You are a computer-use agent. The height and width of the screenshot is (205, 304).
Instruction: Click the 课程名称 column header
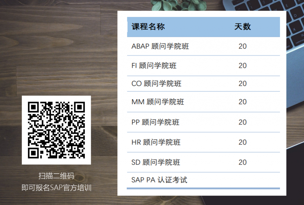click(x=148, y=26)
